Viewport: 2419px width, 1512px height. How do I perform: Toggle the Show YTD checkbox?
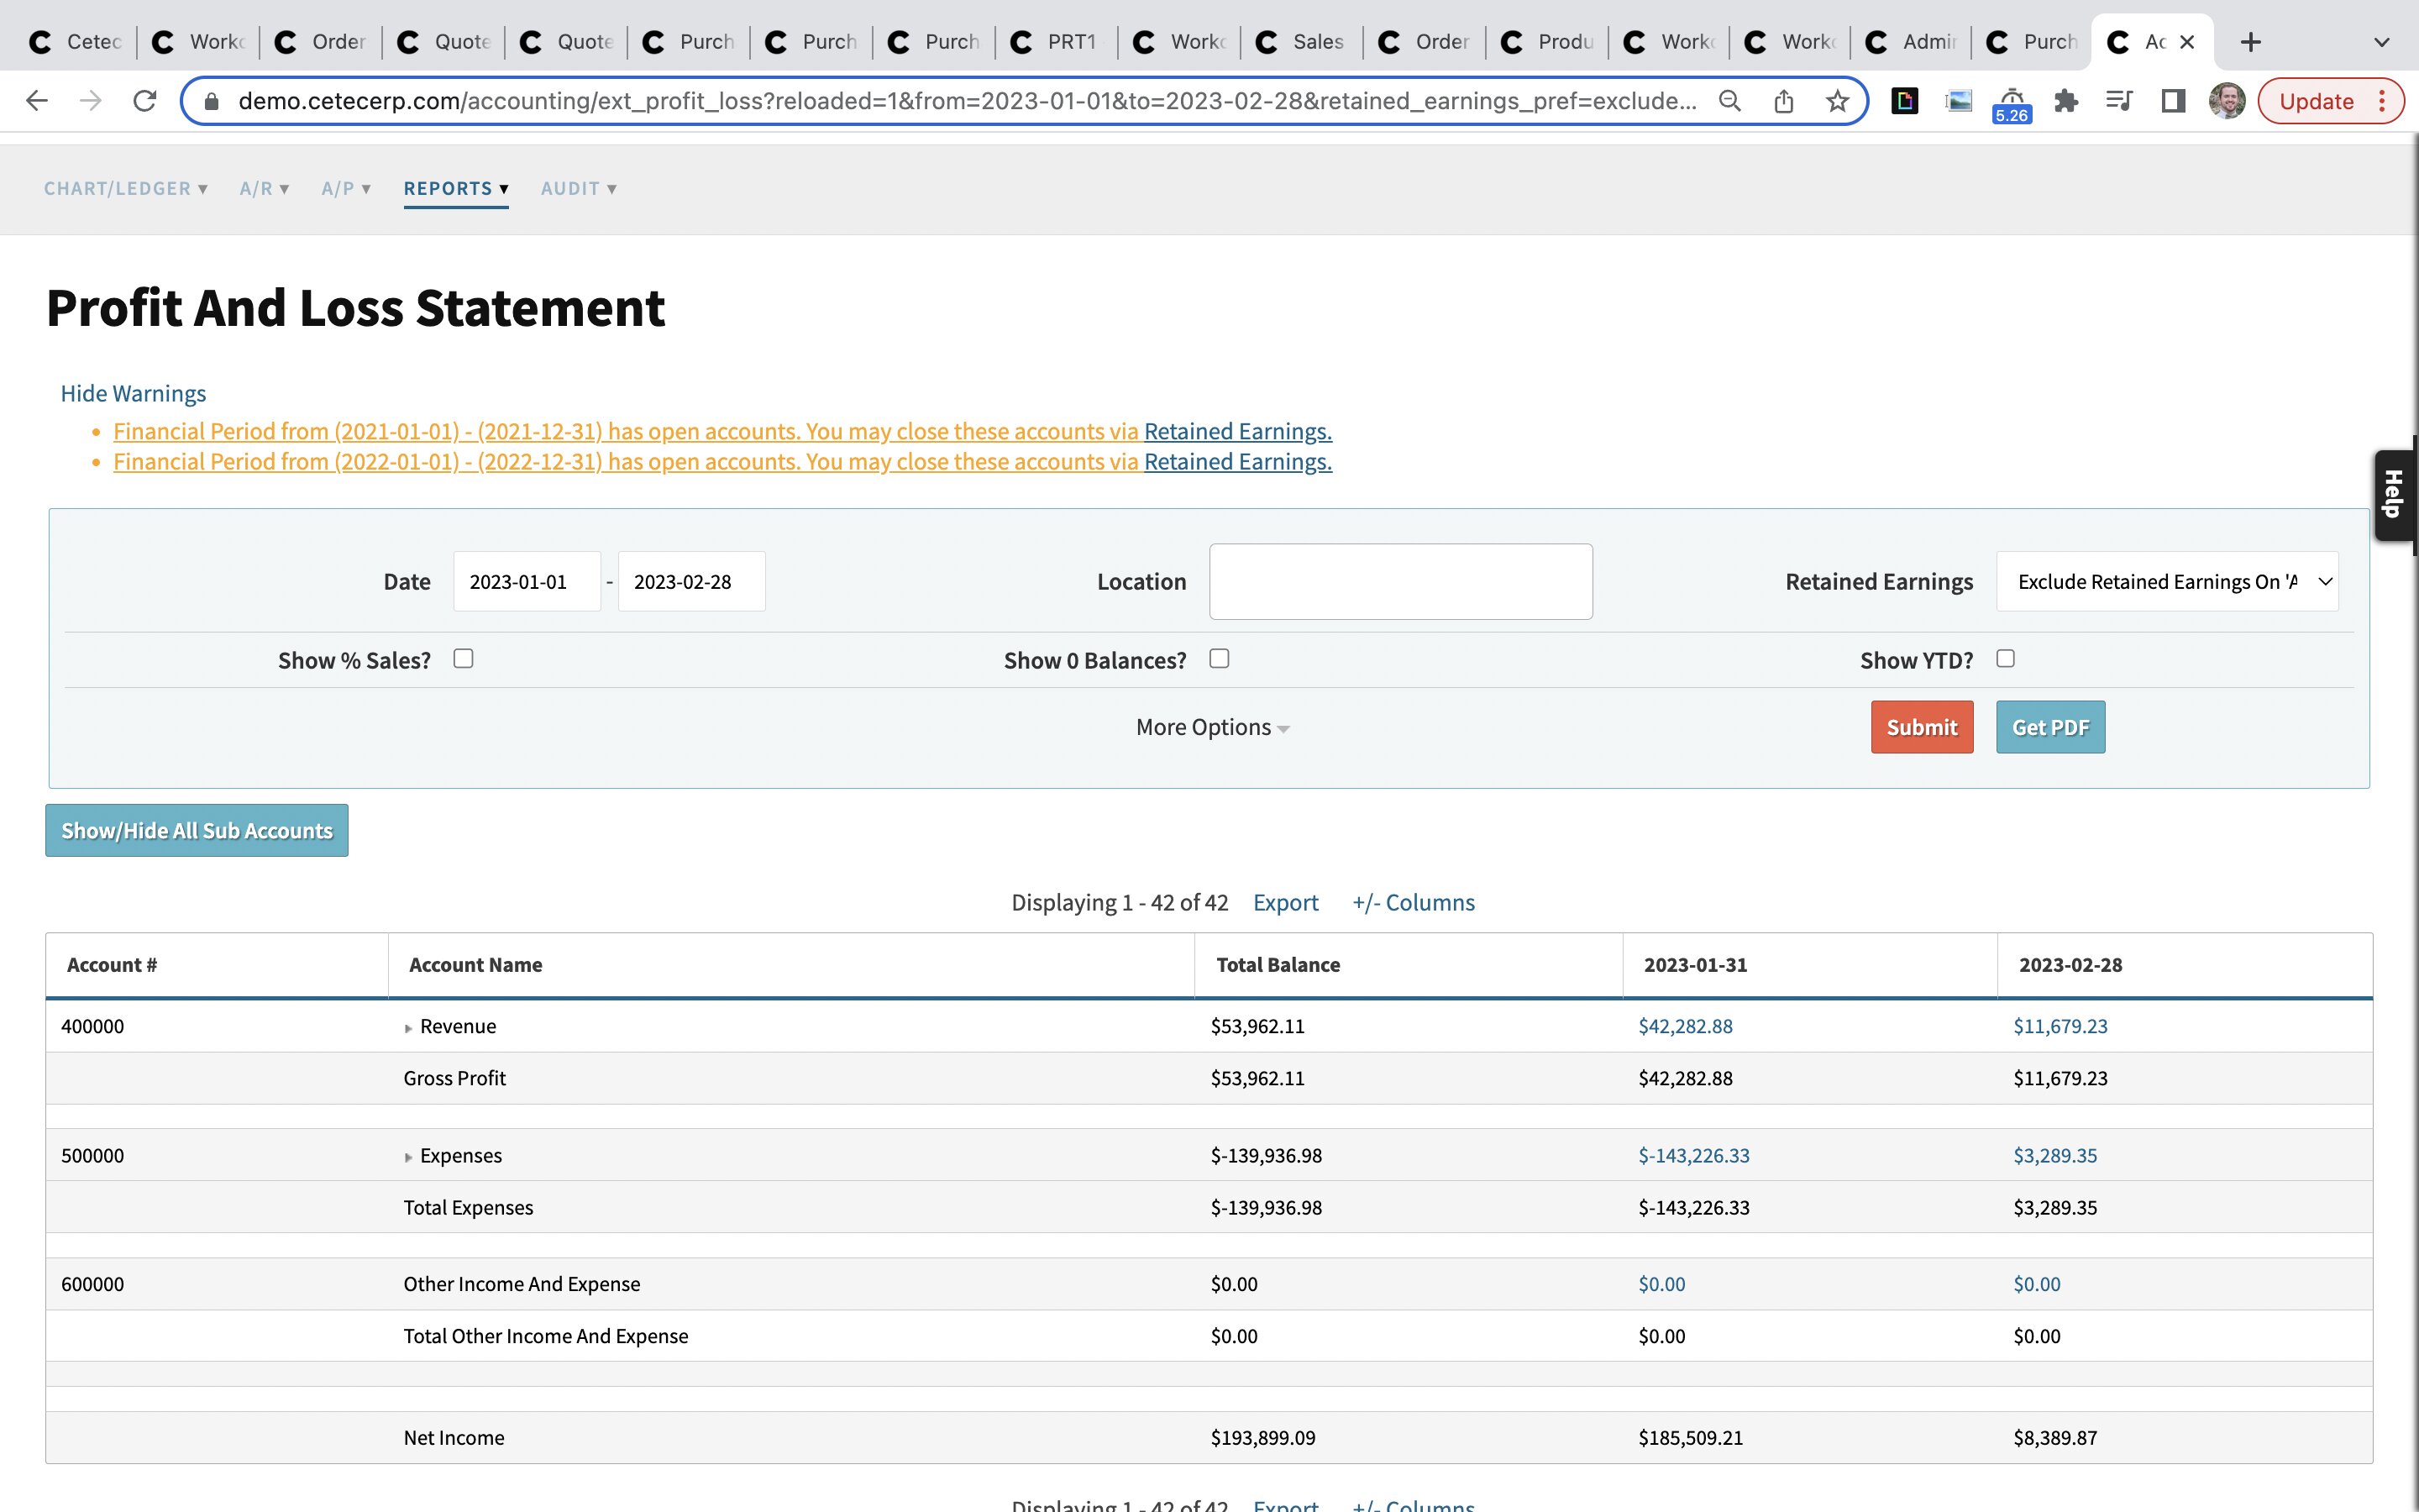(x=2004, y=658)
